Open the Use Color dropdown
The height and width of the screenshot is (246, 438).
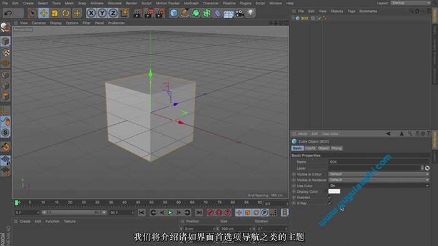pos(379,185)
